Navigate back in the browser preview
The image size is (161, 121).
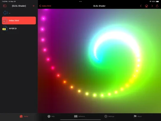click(x=141, y=6)
